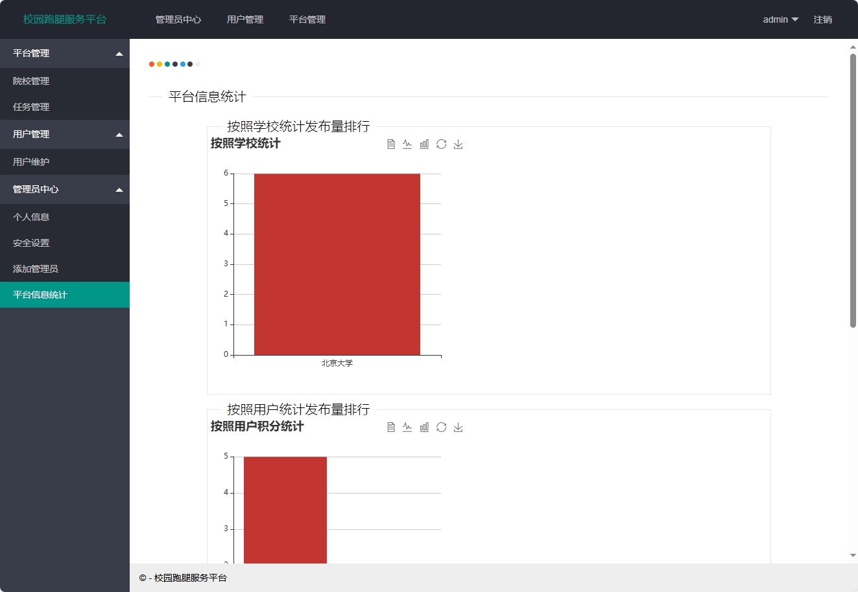Download the school statistics chart as image
Viewport: 858px width, 592px height.
(459, 144)
